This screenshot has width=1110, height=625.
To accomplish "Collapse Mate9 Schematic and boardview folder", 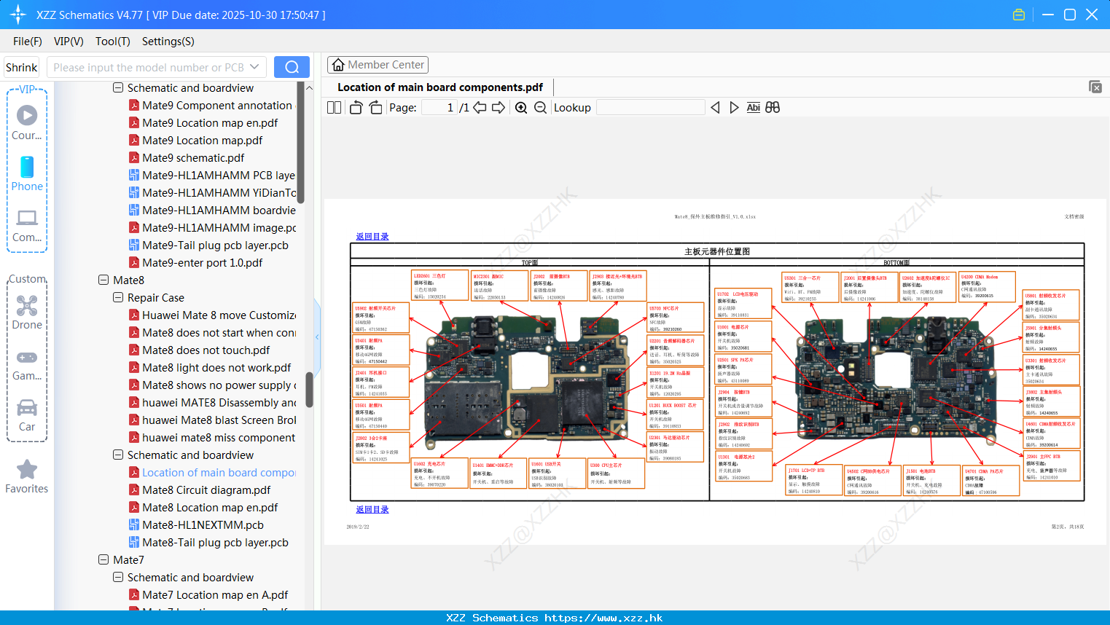I will (118, 87).
